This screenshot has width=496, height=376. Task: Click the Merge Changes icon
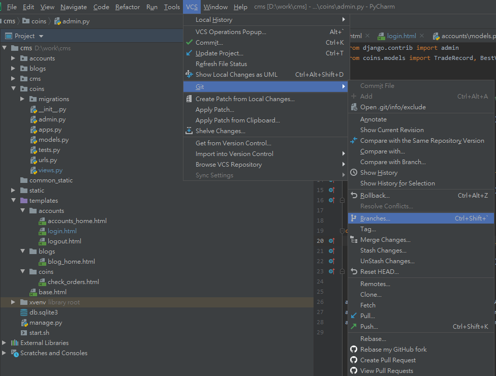pos(354,240)
